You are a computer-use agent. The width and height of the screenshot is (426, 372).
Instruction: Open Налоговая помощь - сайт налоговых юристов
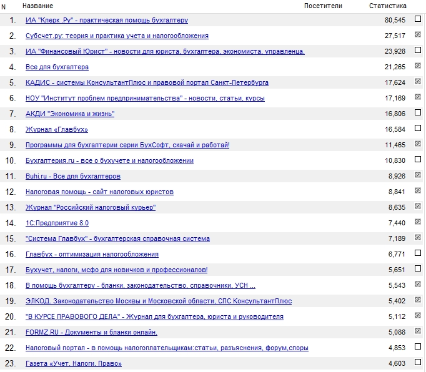(x=99, y=192)
